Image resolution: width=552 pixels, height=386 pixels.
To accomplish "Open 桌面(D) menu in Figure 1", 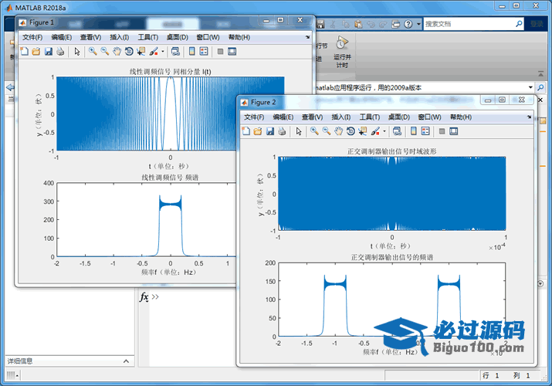I will point(177,37).
